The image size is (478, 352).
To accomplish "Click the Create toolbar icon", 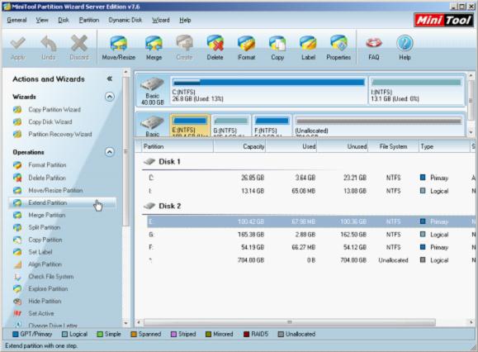I will 184,48.
